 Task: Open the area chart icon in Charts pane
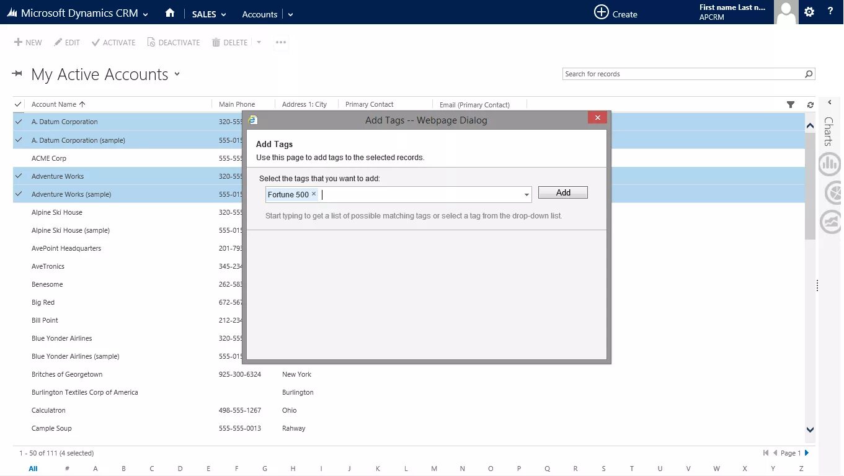pos(831,222)
